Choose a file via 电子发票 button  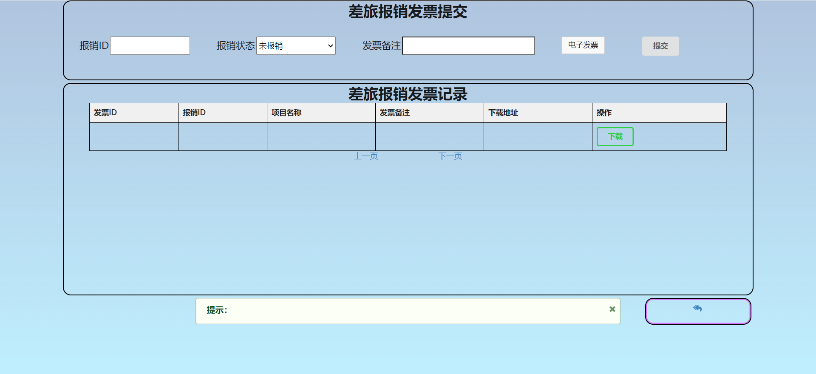coord(583,45)
